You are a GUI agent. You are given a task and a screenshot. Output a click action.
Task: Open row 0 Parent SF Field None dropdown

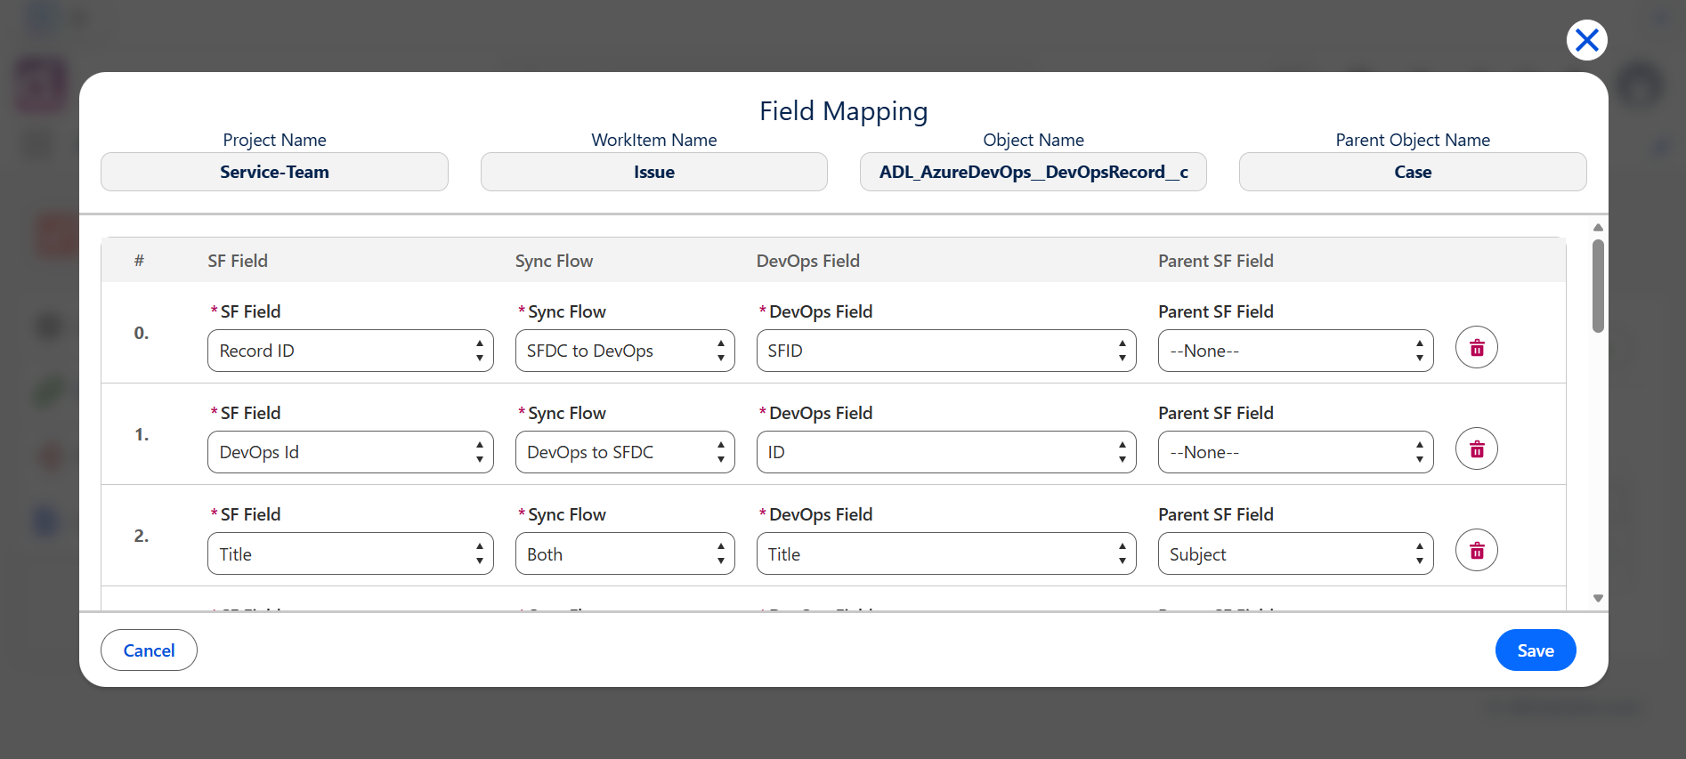click(x=1295, y=351)
